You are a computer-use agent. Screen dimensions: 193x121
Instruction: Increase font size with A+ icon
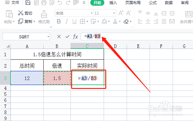121,13
